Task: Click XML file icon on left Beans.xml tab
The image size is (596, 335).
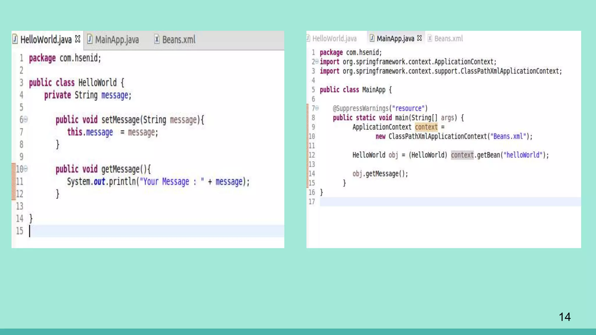Action: pyautogui.click(x=157, y=39)
